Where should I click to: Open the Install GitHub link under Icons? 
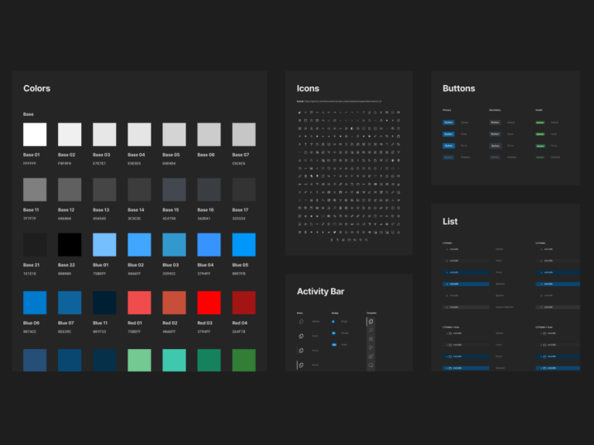(x=340, y=100)
